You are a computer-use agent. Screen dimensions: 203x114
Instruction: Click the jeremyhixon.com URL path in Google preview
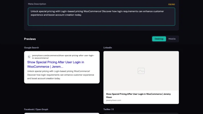[63, 56]
